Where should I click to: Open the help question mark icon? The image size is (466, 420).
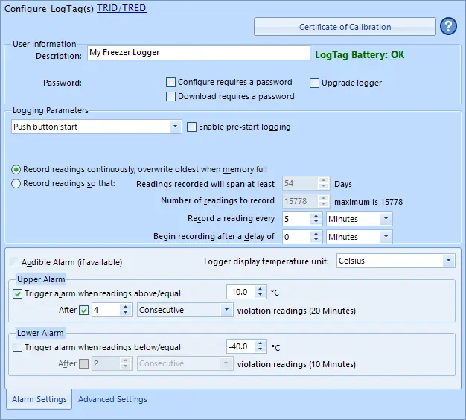coord(448,27)
